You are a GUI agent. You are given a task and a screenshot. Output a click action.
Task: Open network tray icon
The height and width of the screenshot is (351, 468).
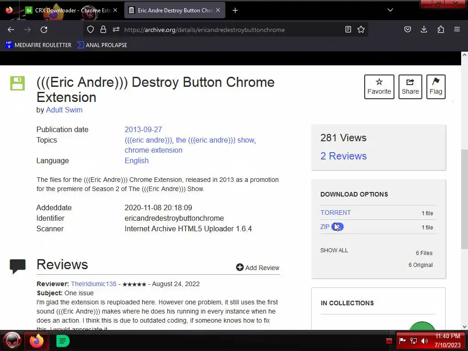tap(413, 340)
